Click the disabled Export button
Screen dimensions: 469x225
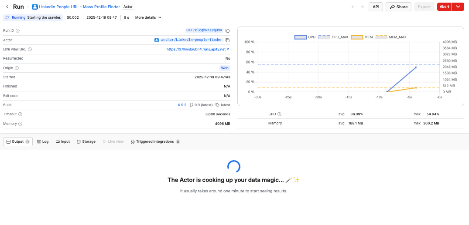424,7
